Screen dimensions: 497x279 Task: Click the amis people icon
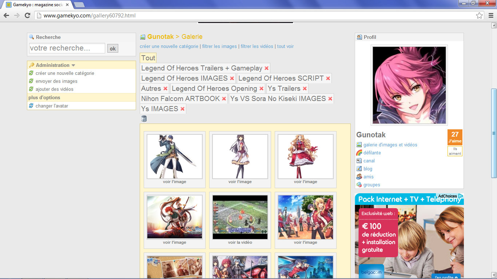359,177
